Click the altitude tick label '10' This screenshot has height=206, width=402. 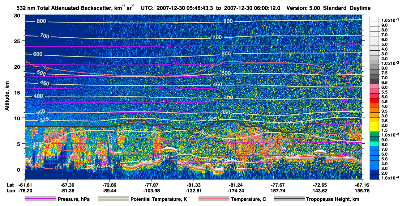coord(18,118)
